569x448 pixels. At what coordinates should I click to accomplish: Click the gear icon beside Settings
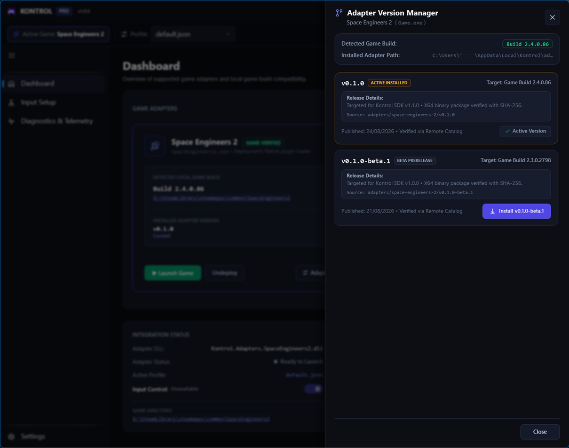(12, 437)
